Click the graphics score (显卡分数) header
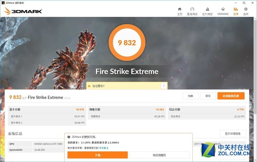 tap(15, 109)
